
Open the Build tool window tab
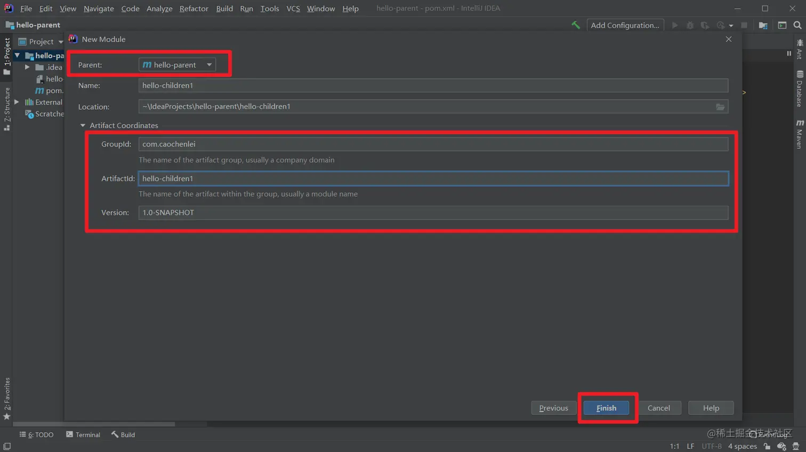(123, 434)
